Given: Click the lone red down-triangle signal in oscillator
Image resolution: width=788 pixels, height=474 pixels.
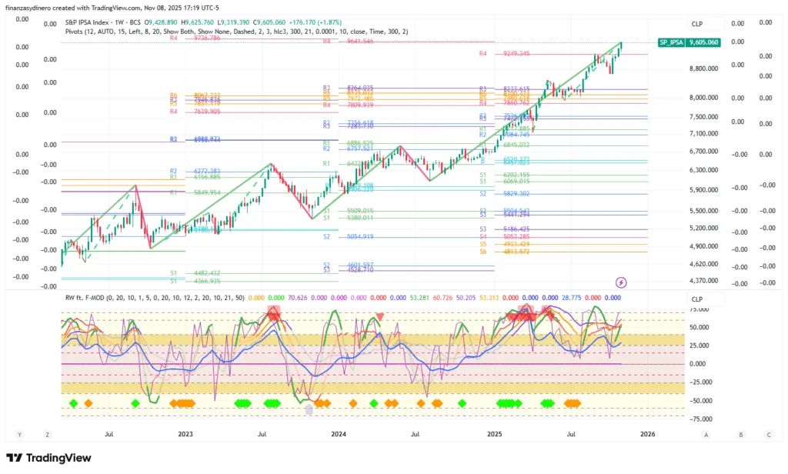Looking at the screenshot, I should point(380,315).
